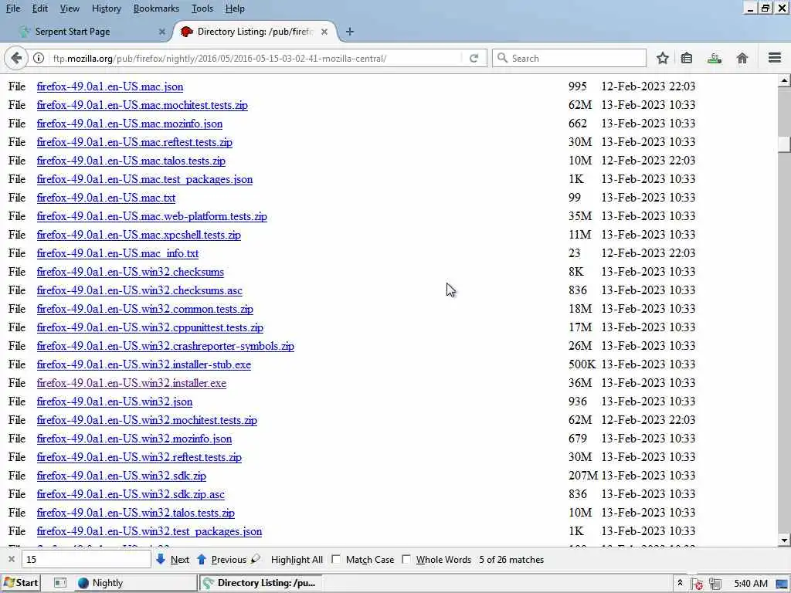This screenshot has height=593, width=791.
Task: Click the show desktop quick launch icon
Action: [x=60, y=583]
